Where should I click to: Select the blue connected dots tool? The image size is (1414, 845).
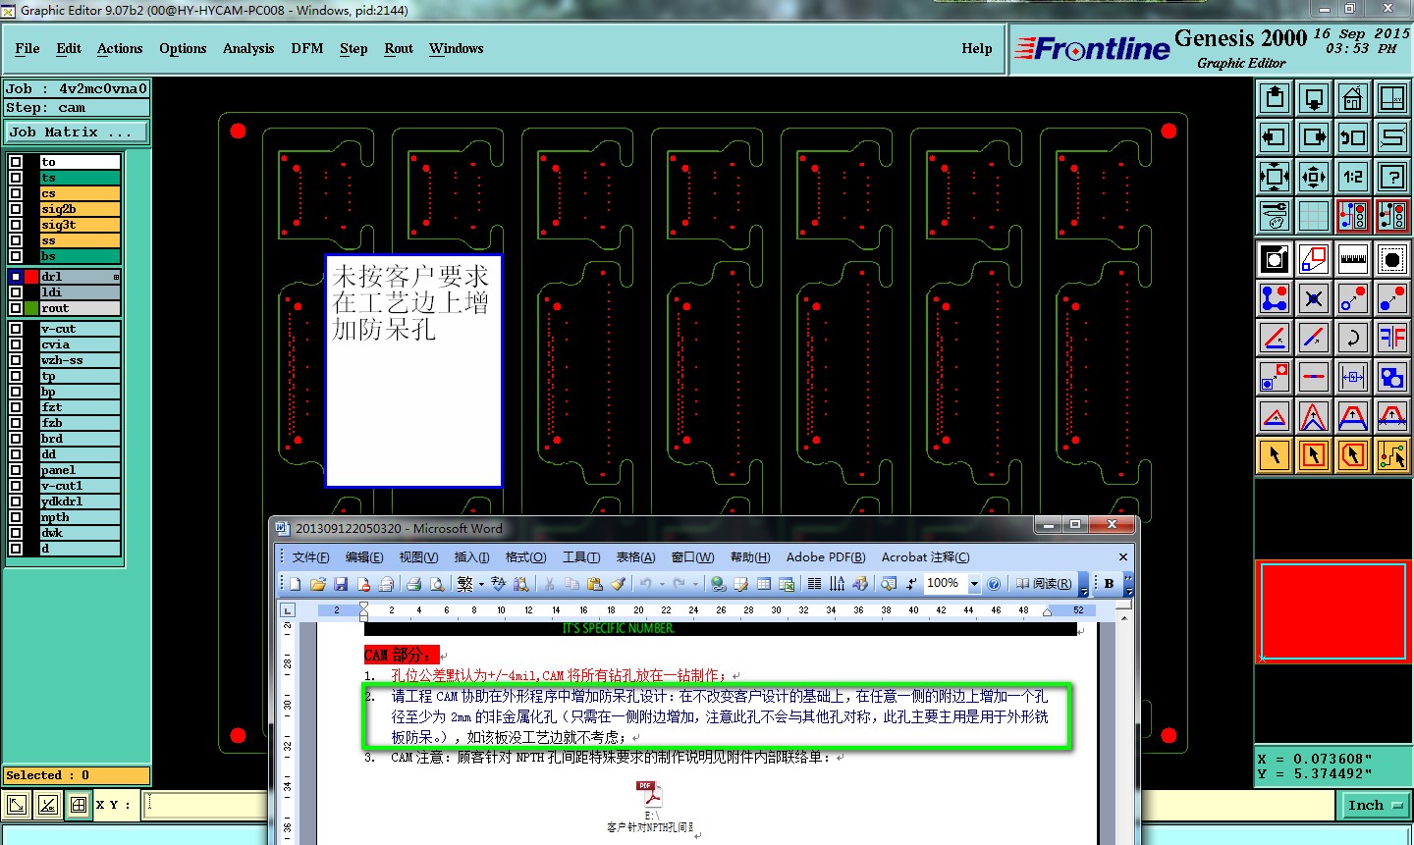tap(1275, 298)
